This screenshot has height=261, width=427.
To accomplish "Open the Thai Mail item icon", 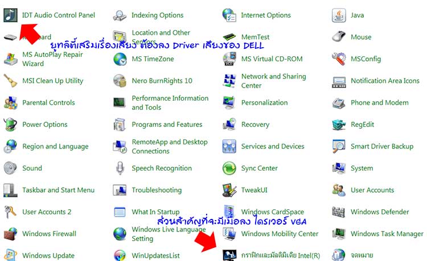I will tap(339, 255).
